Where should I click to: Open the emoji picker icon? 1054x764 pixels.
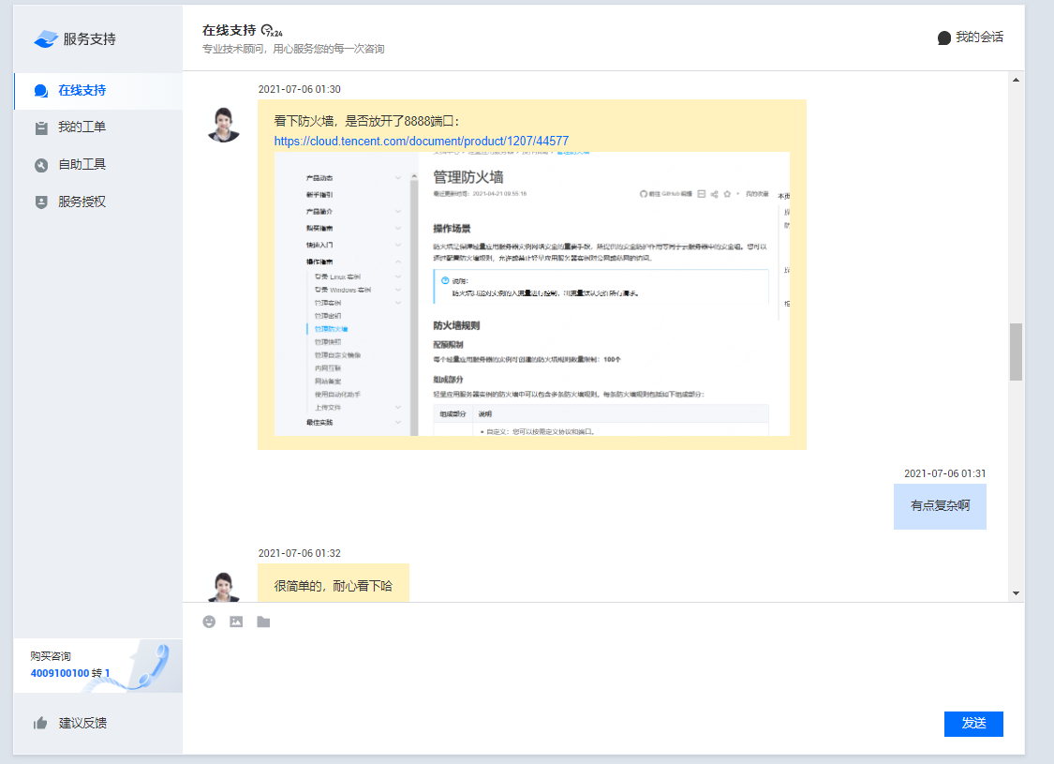209,622
